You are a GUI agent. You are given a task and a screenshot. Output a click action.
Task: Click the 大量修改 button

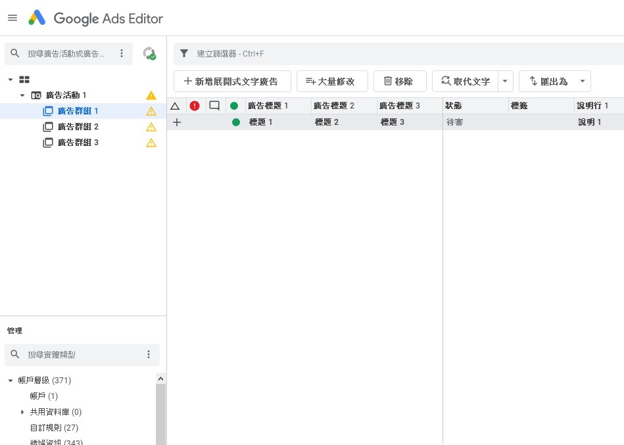pos(331,82)
